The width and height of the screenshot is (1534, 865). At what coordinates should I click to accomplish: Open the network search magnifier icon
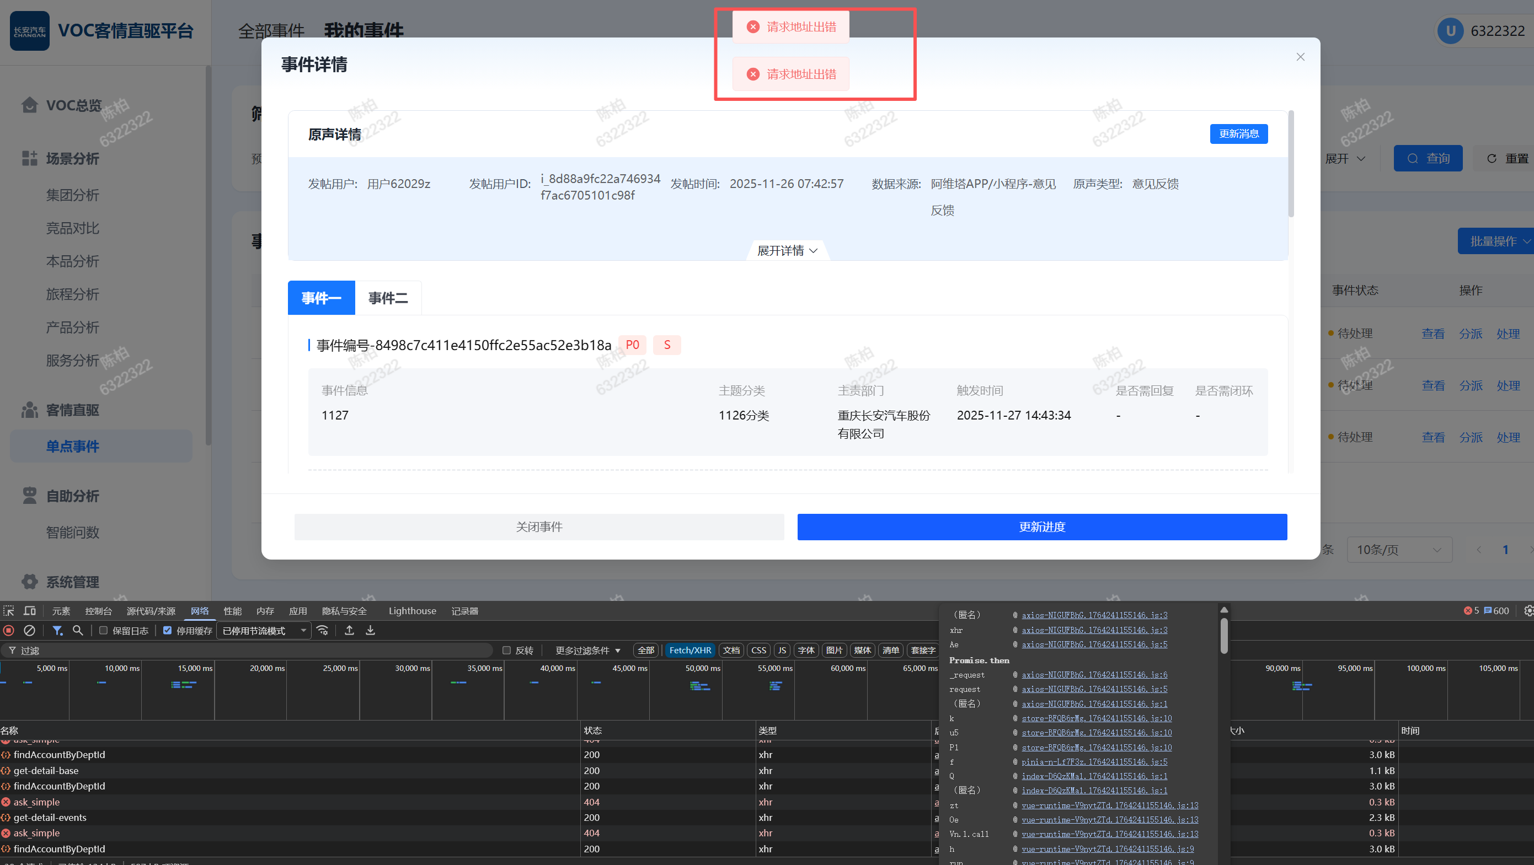tap(77, 631)
